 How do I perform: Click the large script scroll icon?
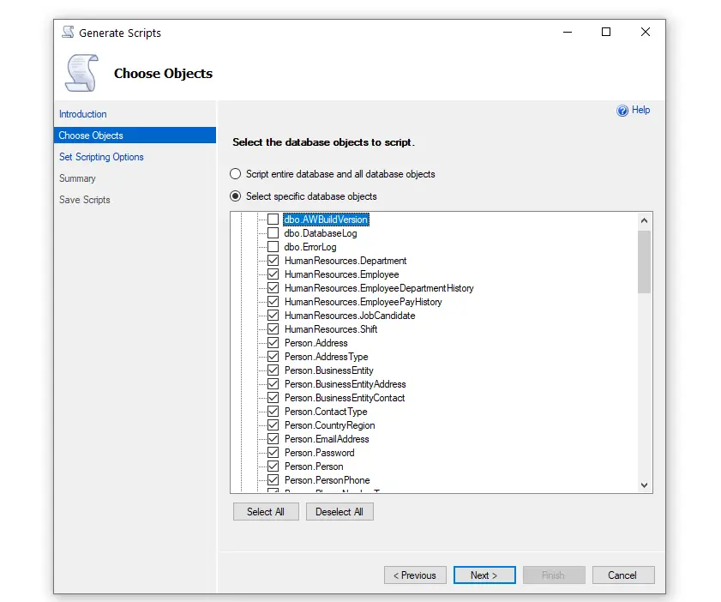(x=81, y=73)
